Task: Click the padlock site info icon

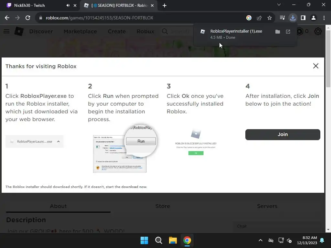Action: (41, 18)
